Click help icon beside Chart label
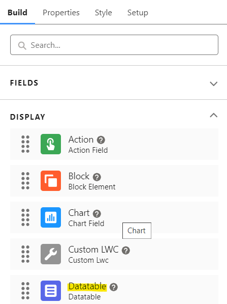Viewport: 227px width, 304px height. (97, 214)
